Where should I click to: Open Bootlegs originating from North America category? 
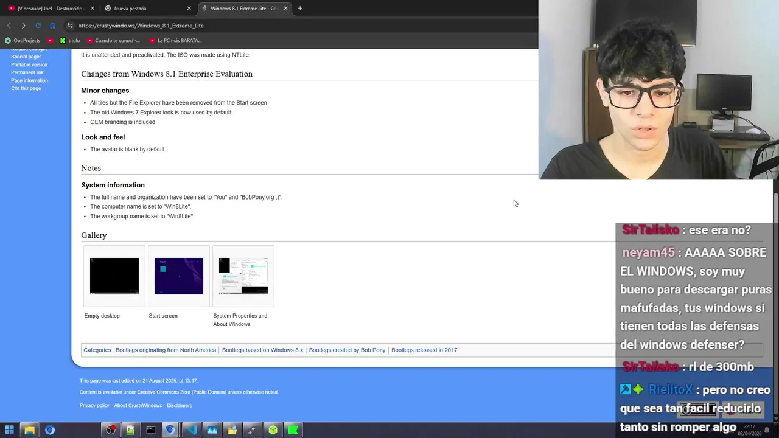click(x=166, y=350)
